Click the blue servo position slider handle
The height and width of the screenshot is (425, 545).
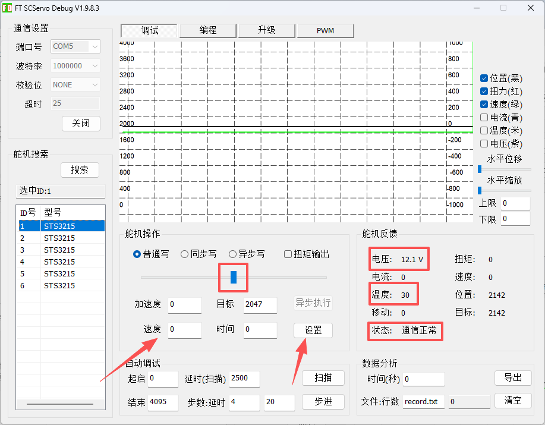click(x=234, y=278)
